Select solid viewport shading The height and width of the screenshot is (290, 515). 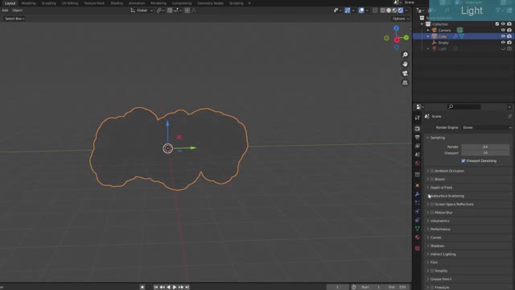click(x=389, y=10)
